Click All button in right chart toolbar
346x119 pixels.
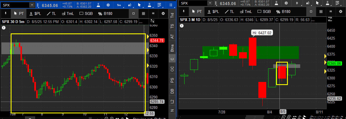331,11
